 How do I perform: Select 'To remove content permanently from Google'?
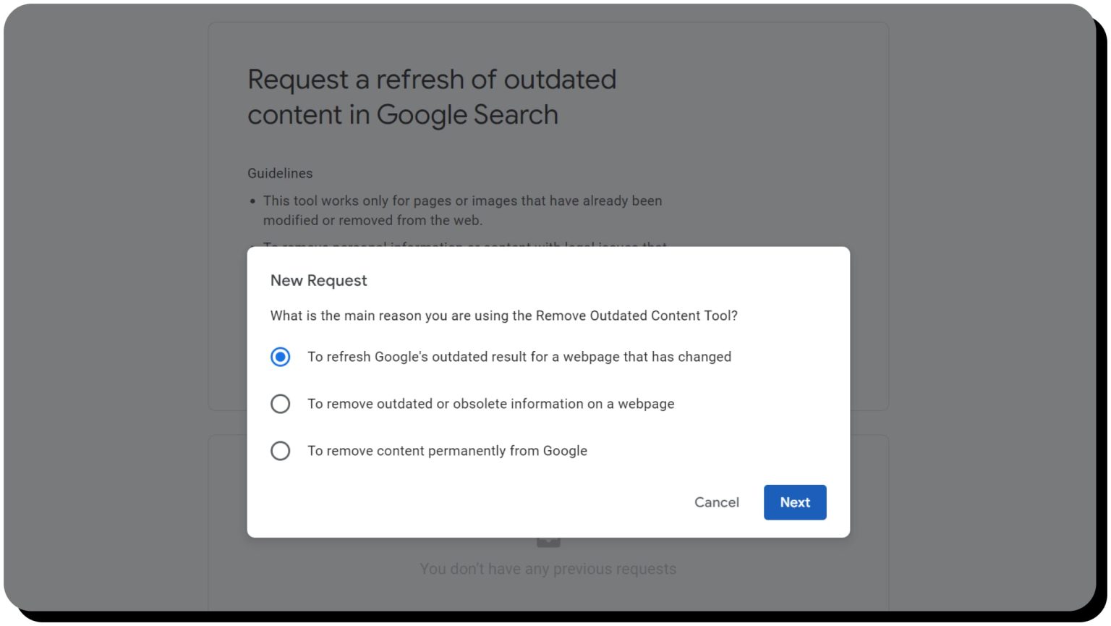[281, 450]
